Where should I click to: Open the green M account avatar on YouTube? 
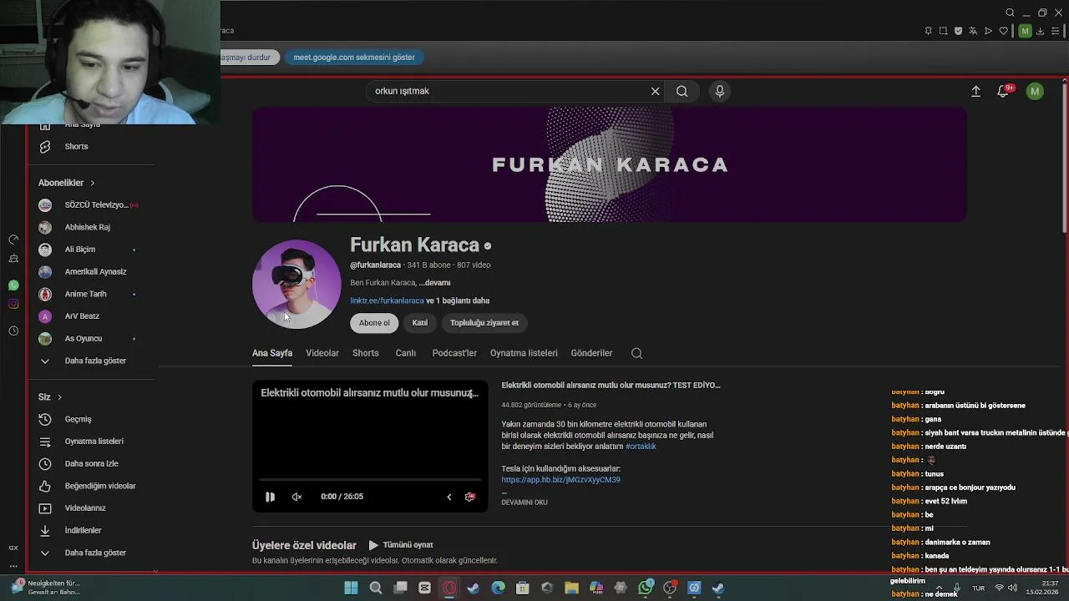point(1035,91)
